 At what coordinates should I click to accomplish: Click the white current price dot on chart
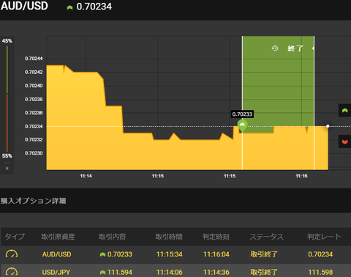(x=328, y=126)
